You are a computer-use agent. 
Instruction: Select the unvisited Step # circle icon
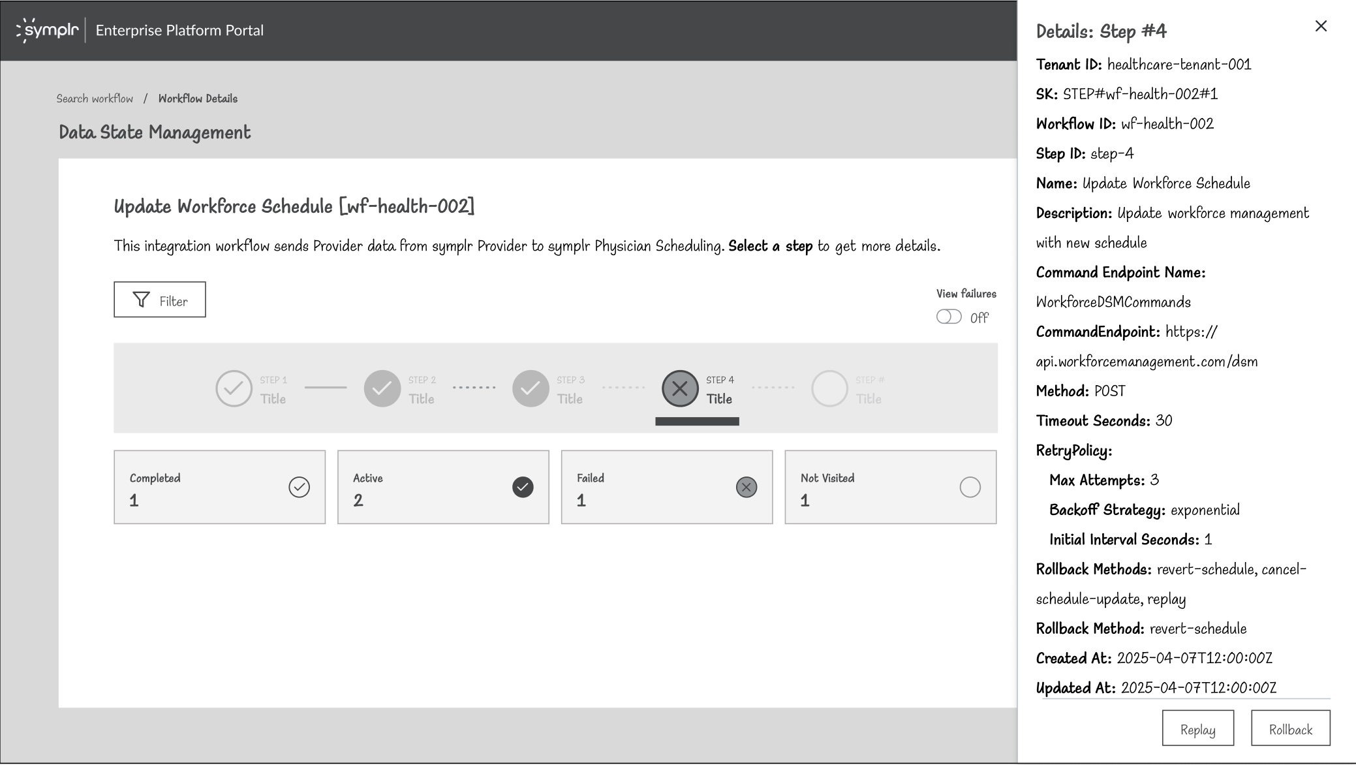point(829,388)
